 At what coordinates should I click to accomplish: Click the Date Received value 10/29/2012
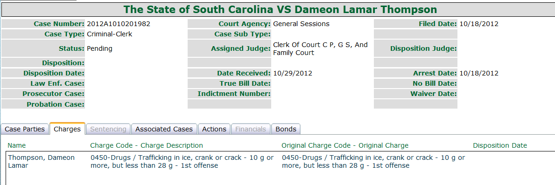pyautogui.click(x=293, y=74)
